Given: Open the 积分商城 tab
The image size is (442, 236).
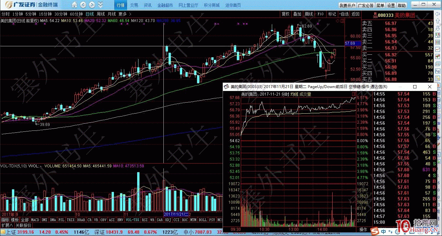Looking at the screenshot, I should click(212, 6).
